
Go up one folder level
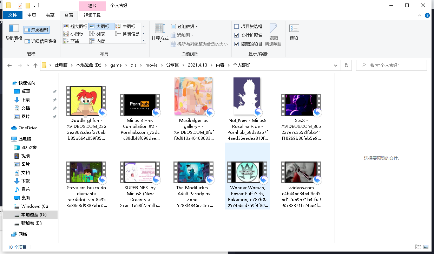point(35,66)
